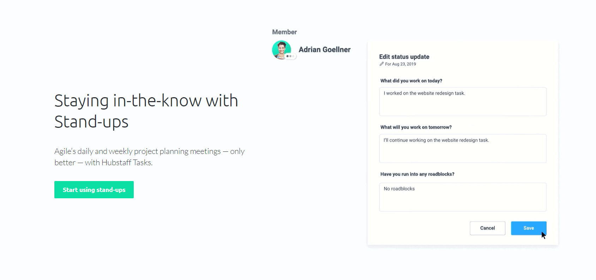596x280 pixels.
Task: Click the Start using stand-ups button
Action: (x=94, y=190)
